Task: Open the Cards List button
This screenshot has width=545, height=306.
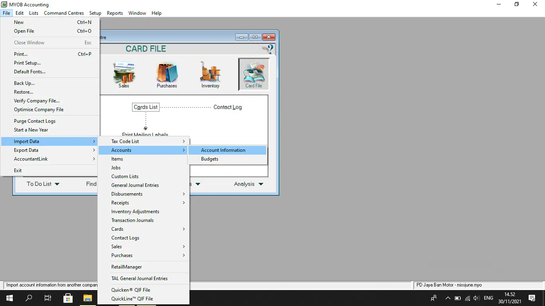Action: [x=146, y=107]
